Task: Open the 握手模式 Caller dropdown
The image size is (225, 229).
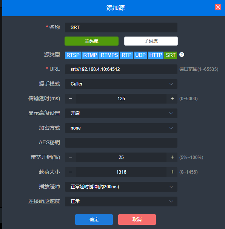Action: 121,84
